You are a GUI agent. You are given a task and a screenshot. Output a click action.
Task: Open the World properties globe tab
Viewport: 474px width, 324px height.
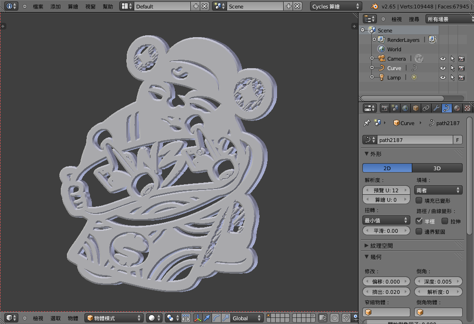click(x=405, y=108)
